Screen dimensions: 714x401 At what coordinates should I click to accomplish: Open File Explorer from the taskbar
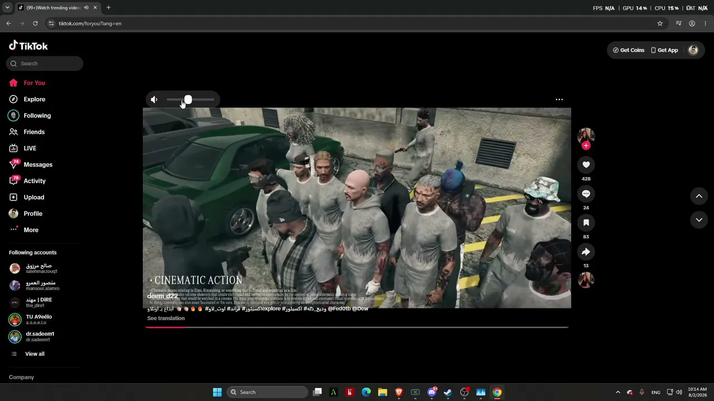coord(383,392)
